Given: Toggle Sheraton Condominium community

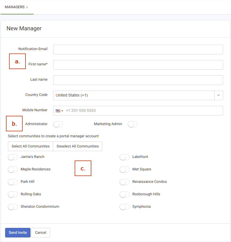Looking at the screenshot, I should point(13,207).
